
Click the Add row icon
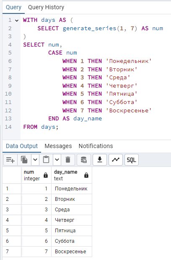(10, 160)
